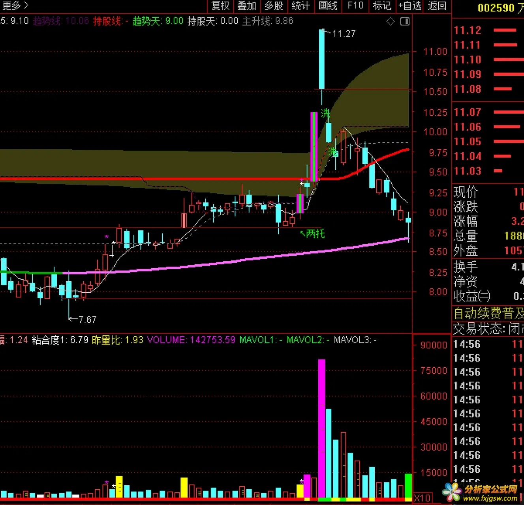Click the 复权 toolbar item
The height and width of the screenshot is (505, 524).
click(x=220, y=6)
